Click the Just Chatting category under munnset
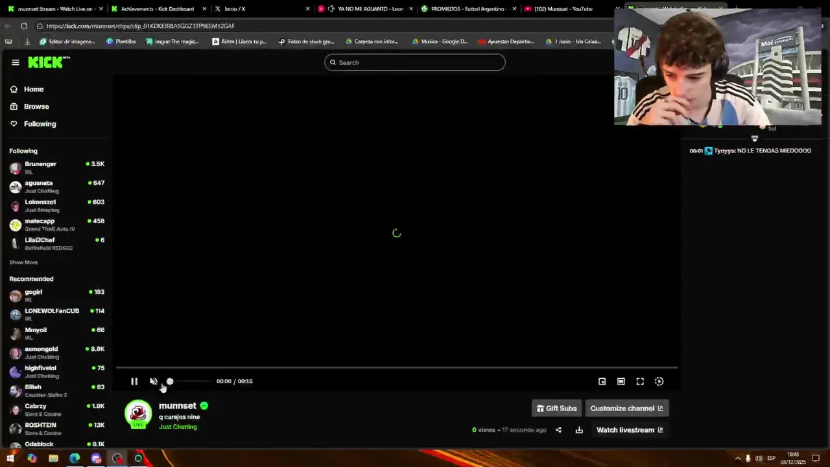This screenshot has width=830, height=467. (x=178, y=427)
